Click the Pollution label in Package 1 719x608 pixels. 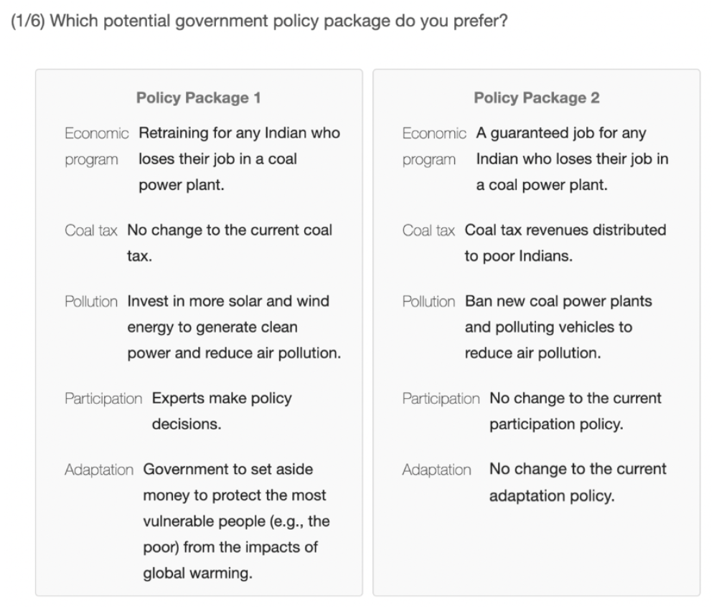(91, 301)
